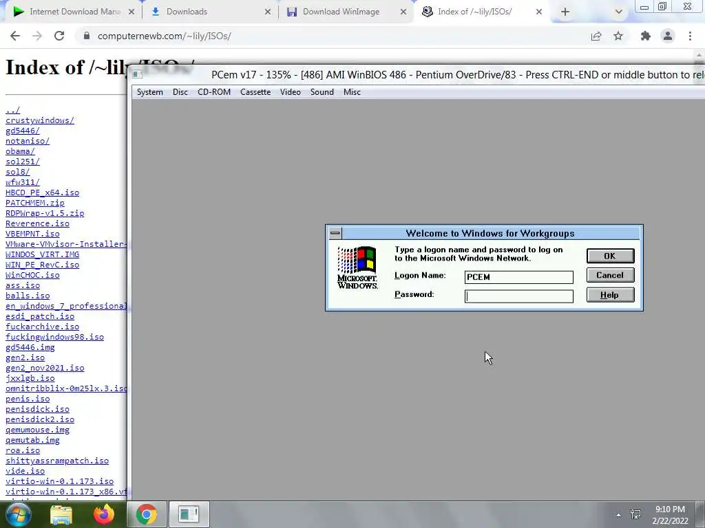
Task: Expand the tab search chevron
Action: click(619, 12)
